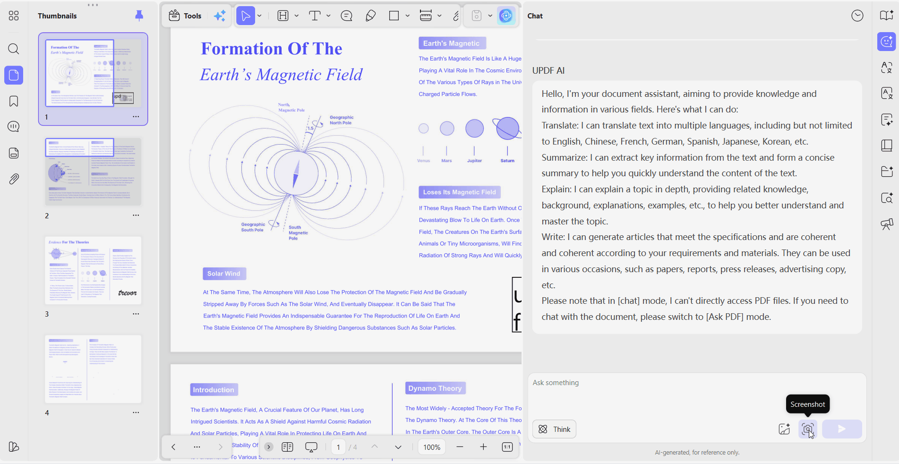This screenshot has height=464, width=899.
Task: Expand the measure tool dropdown
Action: point(439,16)
